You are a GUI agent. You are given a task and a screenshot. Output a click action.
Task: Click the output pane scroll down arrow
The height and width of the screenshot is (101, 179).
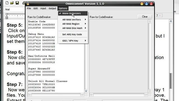[150, 91]
